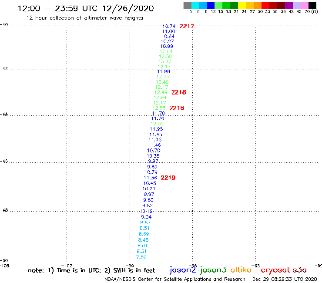Select the 12.77 wave height value
The width and height of the screenshot is (322, 283).
(163, 77)
